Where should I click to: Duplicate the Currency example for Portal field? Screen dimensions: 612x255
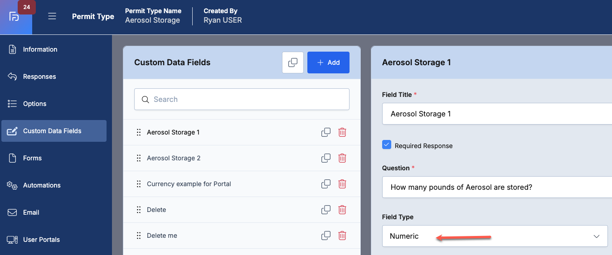pyautogui.click(x=326, y=184)
